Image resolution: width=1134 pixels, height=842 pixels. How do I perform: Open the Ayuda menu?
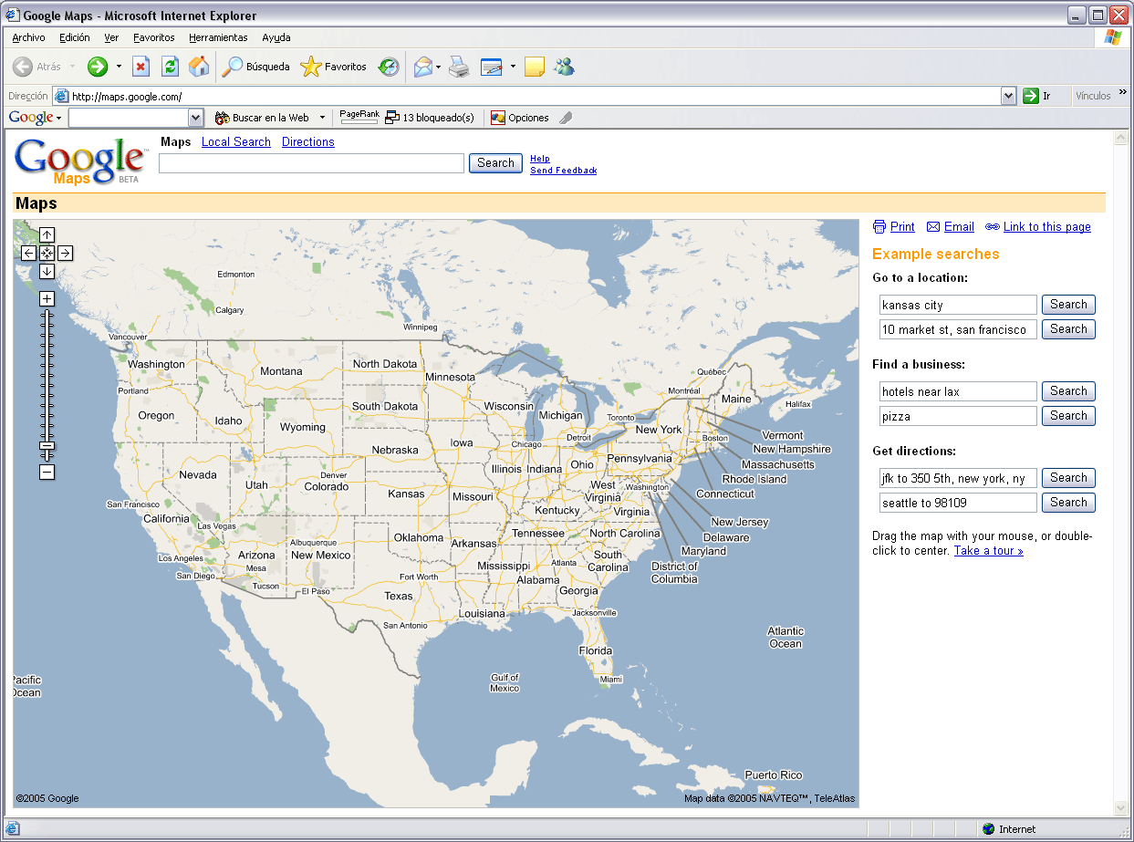[276, 37]
